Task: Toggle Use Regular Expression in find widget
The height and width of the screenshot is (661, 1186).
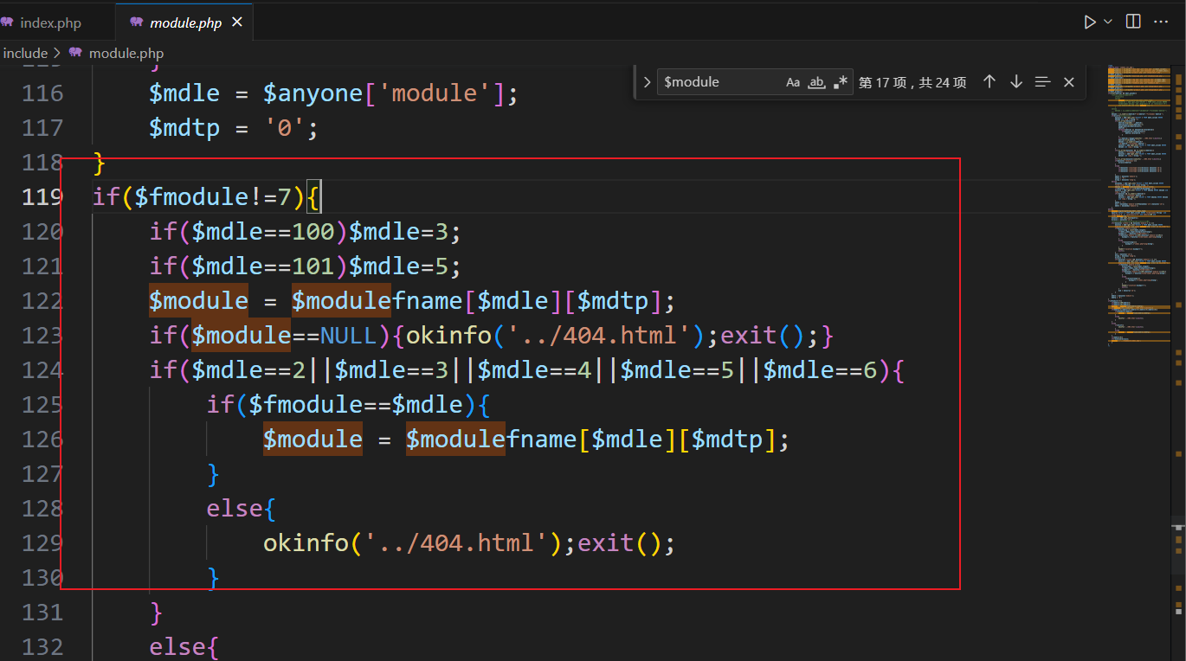Action: pyautogui.click(x=841, y=82)
